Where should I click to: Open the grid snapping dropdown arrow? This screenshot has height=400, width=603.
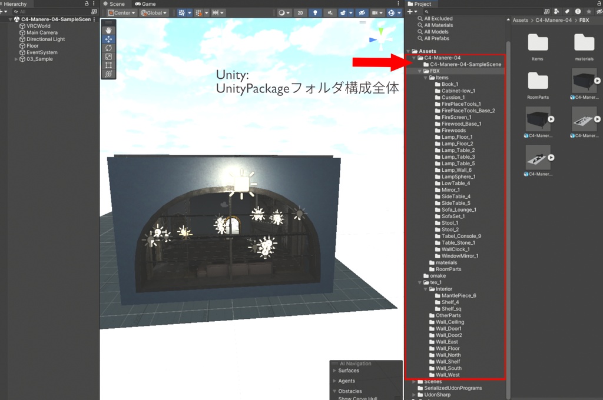(x=190, y=13)
